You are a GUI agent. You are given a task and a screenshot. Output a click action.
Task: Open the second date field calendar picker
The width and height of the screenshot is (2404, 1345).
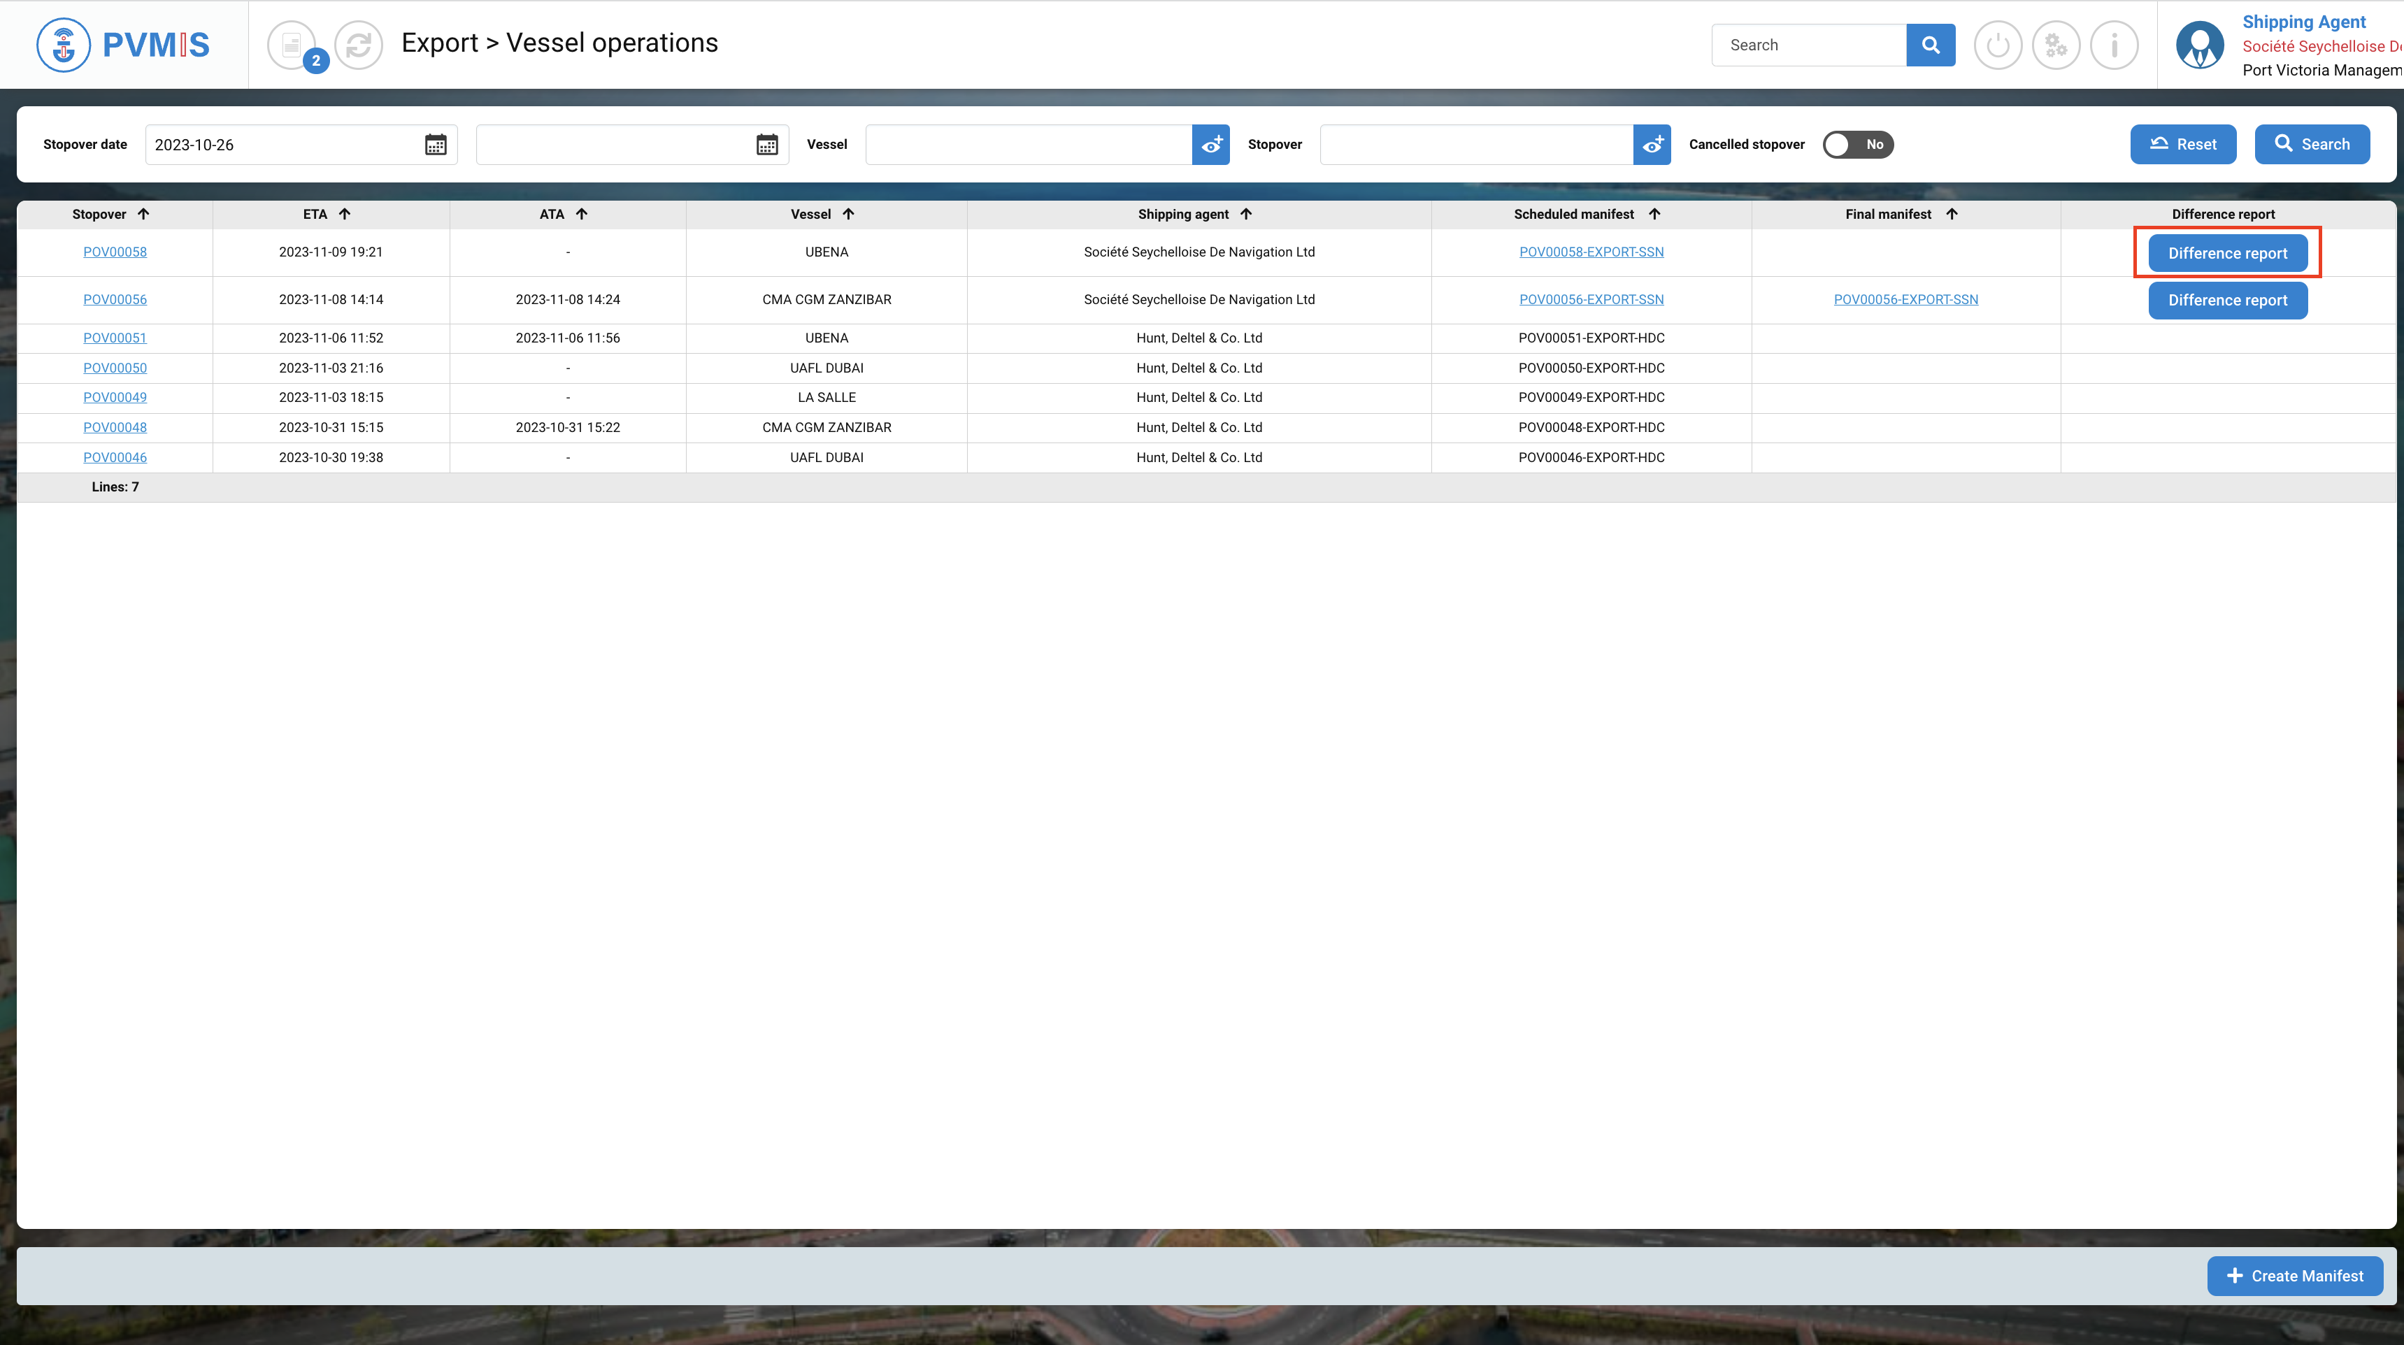pos(767,145)
